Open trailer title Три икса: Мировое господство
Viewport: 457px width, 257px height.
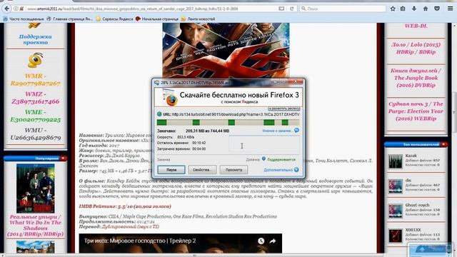click(140, 241)
